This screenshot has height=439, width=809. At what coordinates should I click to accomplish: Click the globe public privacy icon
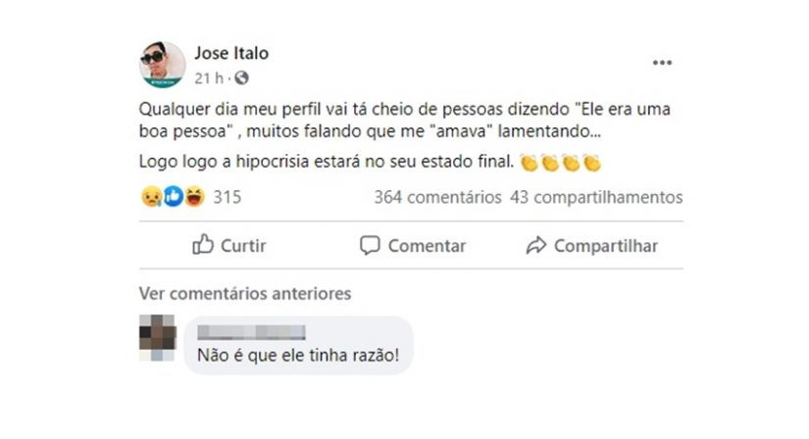[x=242, y=77]
